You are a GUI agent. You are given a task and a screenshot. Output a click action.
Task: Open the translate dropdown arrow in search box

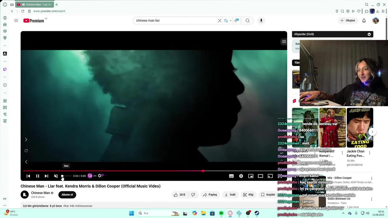pyautogui.click(x=231, y=21)
